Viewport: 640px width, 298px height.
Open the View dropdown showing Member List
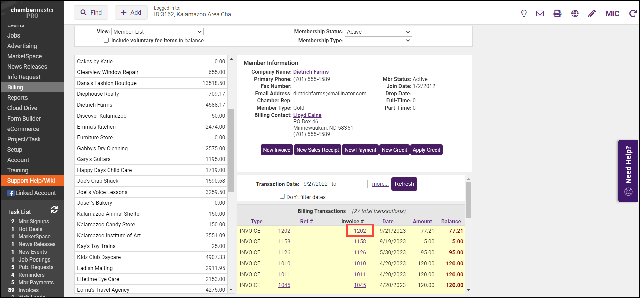[x=157, y=32]
